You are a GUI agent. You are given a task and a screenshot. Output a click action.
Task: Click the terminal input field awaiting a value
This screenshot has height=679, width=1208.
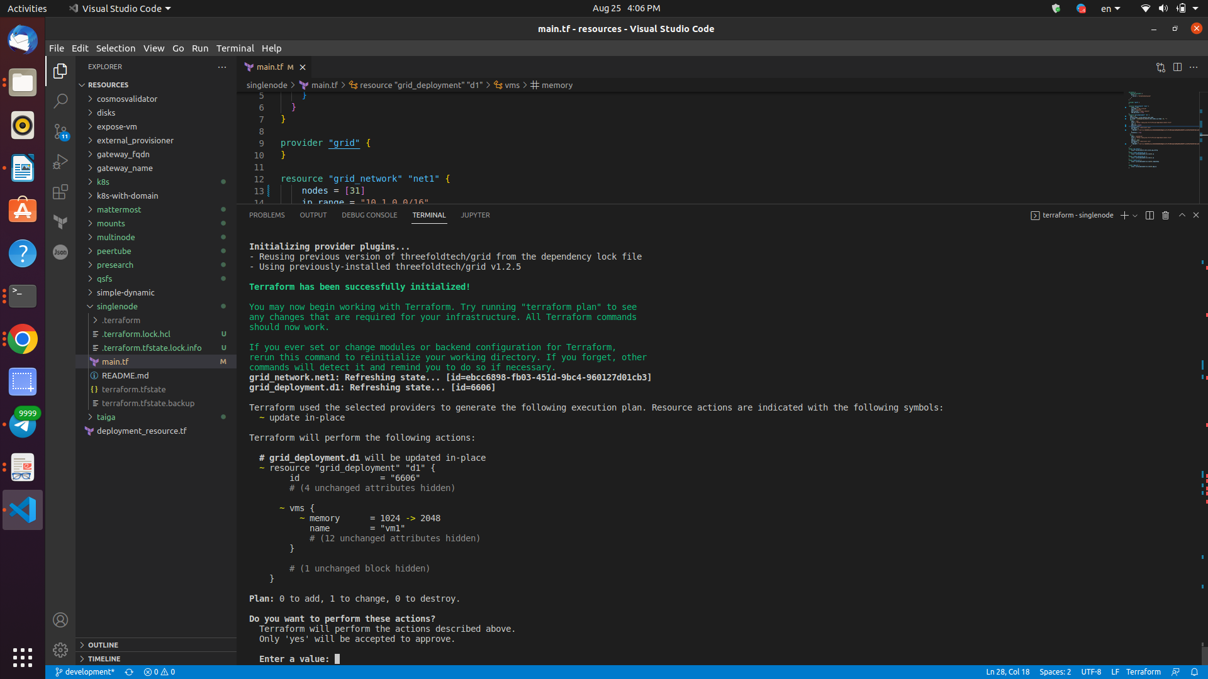(x=338, y=659)
